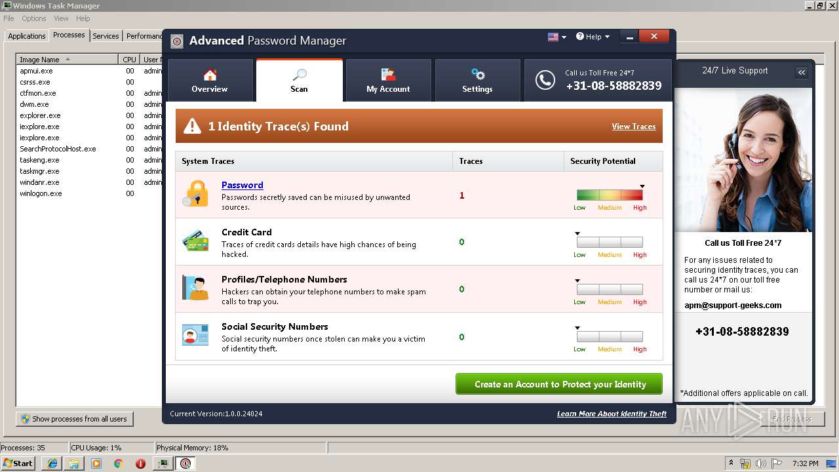The width and height of the screenshot is (839, 472).
Task: Click the system clock 7:32 PM
Action: [x=806, y=463]
